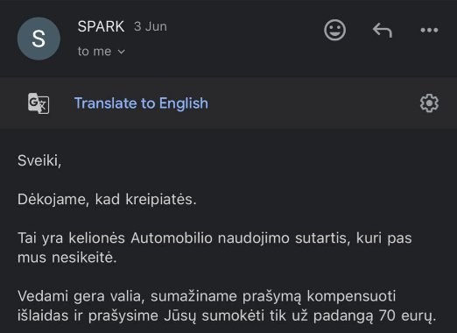Tap the 3 Jun date label
457x333 pixels.
click(x=151, y=26)
